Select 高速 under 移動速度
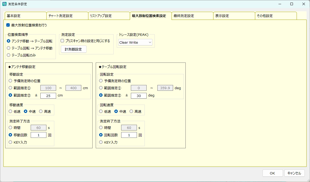The width and height of the screenshot is (310, 182). click(41, 111)
